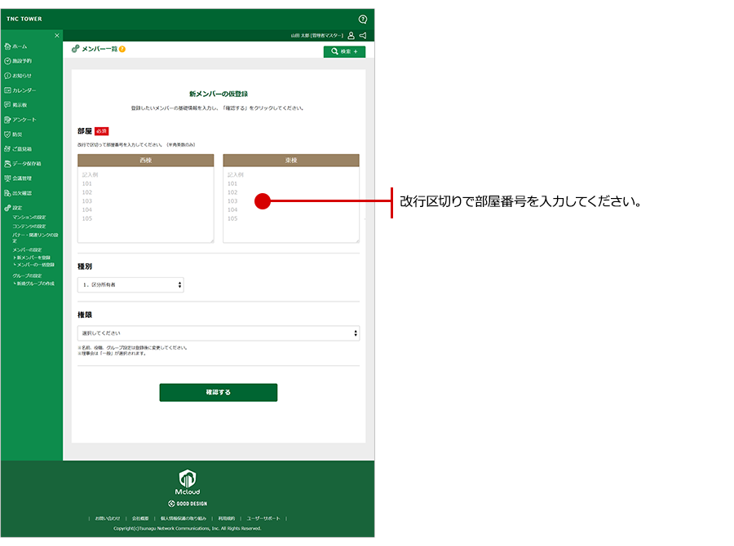Open 施設予約 in the sidebar
The image size is (734, 546).
[x=22, y=61]
